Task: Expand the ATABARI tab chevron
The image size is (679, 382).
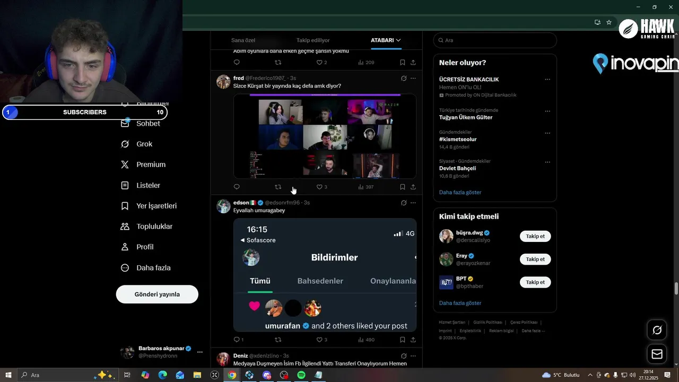Action: [x=398, y=40]
